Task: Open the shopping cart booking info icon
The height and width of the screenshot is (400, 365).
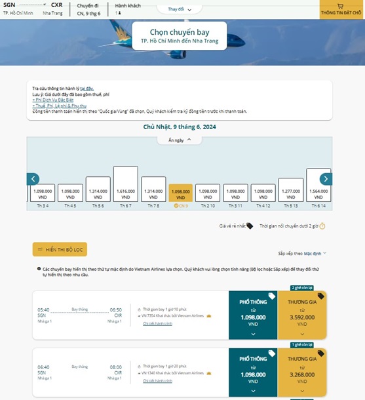Action: coord(340,7)
